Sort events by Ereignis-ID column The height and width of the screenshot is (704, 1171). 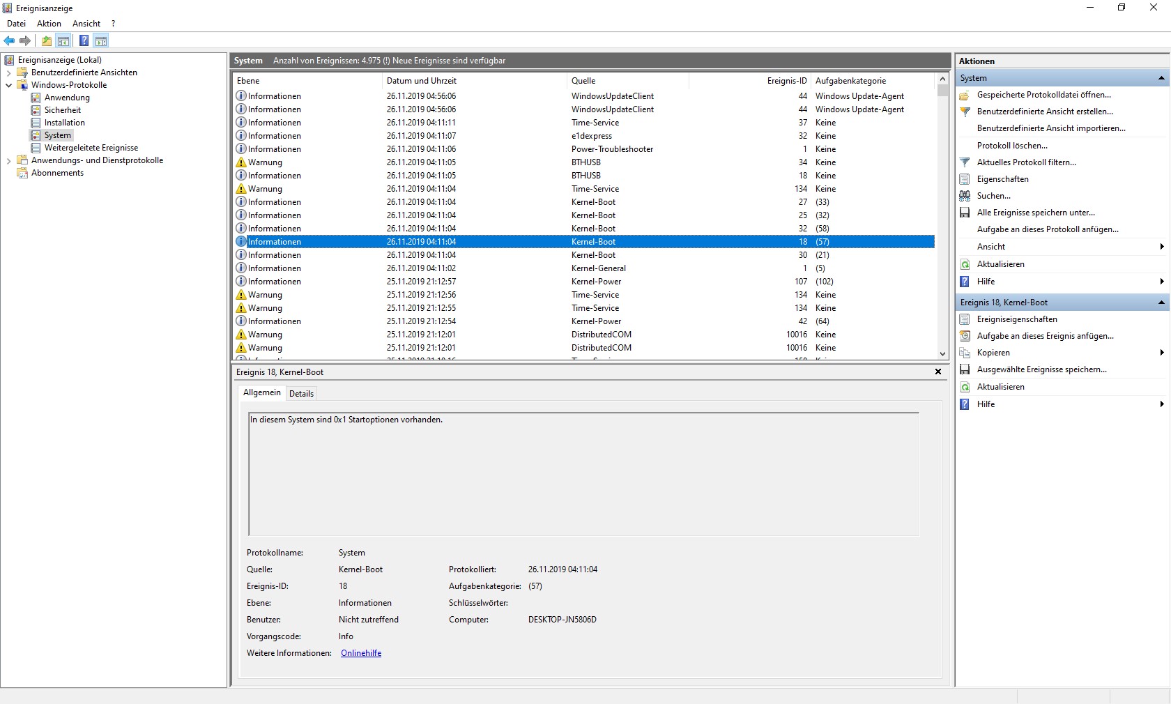(x=750, y=81)
